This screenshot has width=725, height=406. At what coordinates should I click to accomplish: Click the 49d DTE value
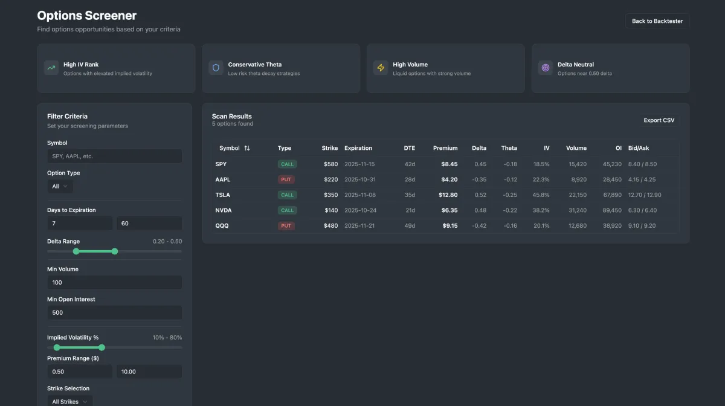410,226
